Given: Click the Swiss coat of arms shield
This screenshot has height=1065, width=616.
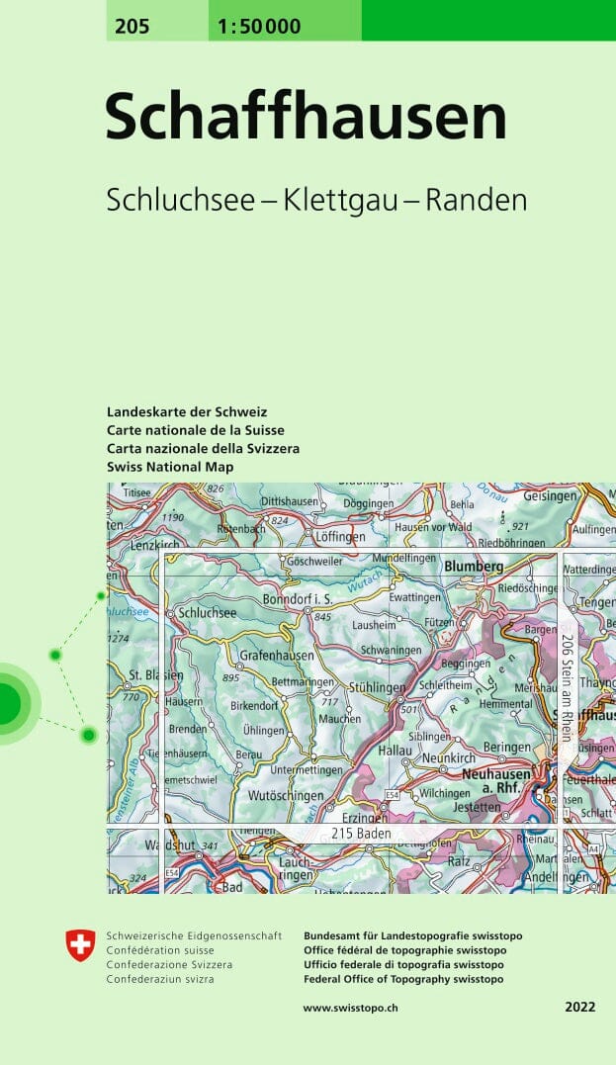Looking at the screenshot, I should coord(80,944).
